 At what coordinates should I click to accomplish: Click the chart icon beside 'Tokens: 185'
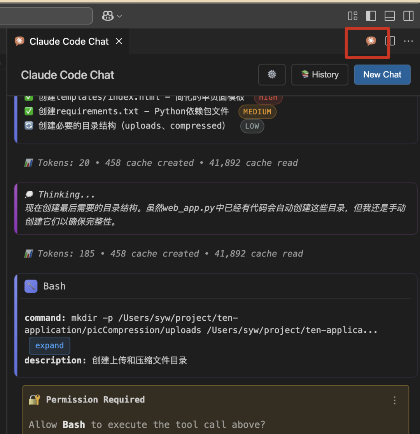(29, 253)
